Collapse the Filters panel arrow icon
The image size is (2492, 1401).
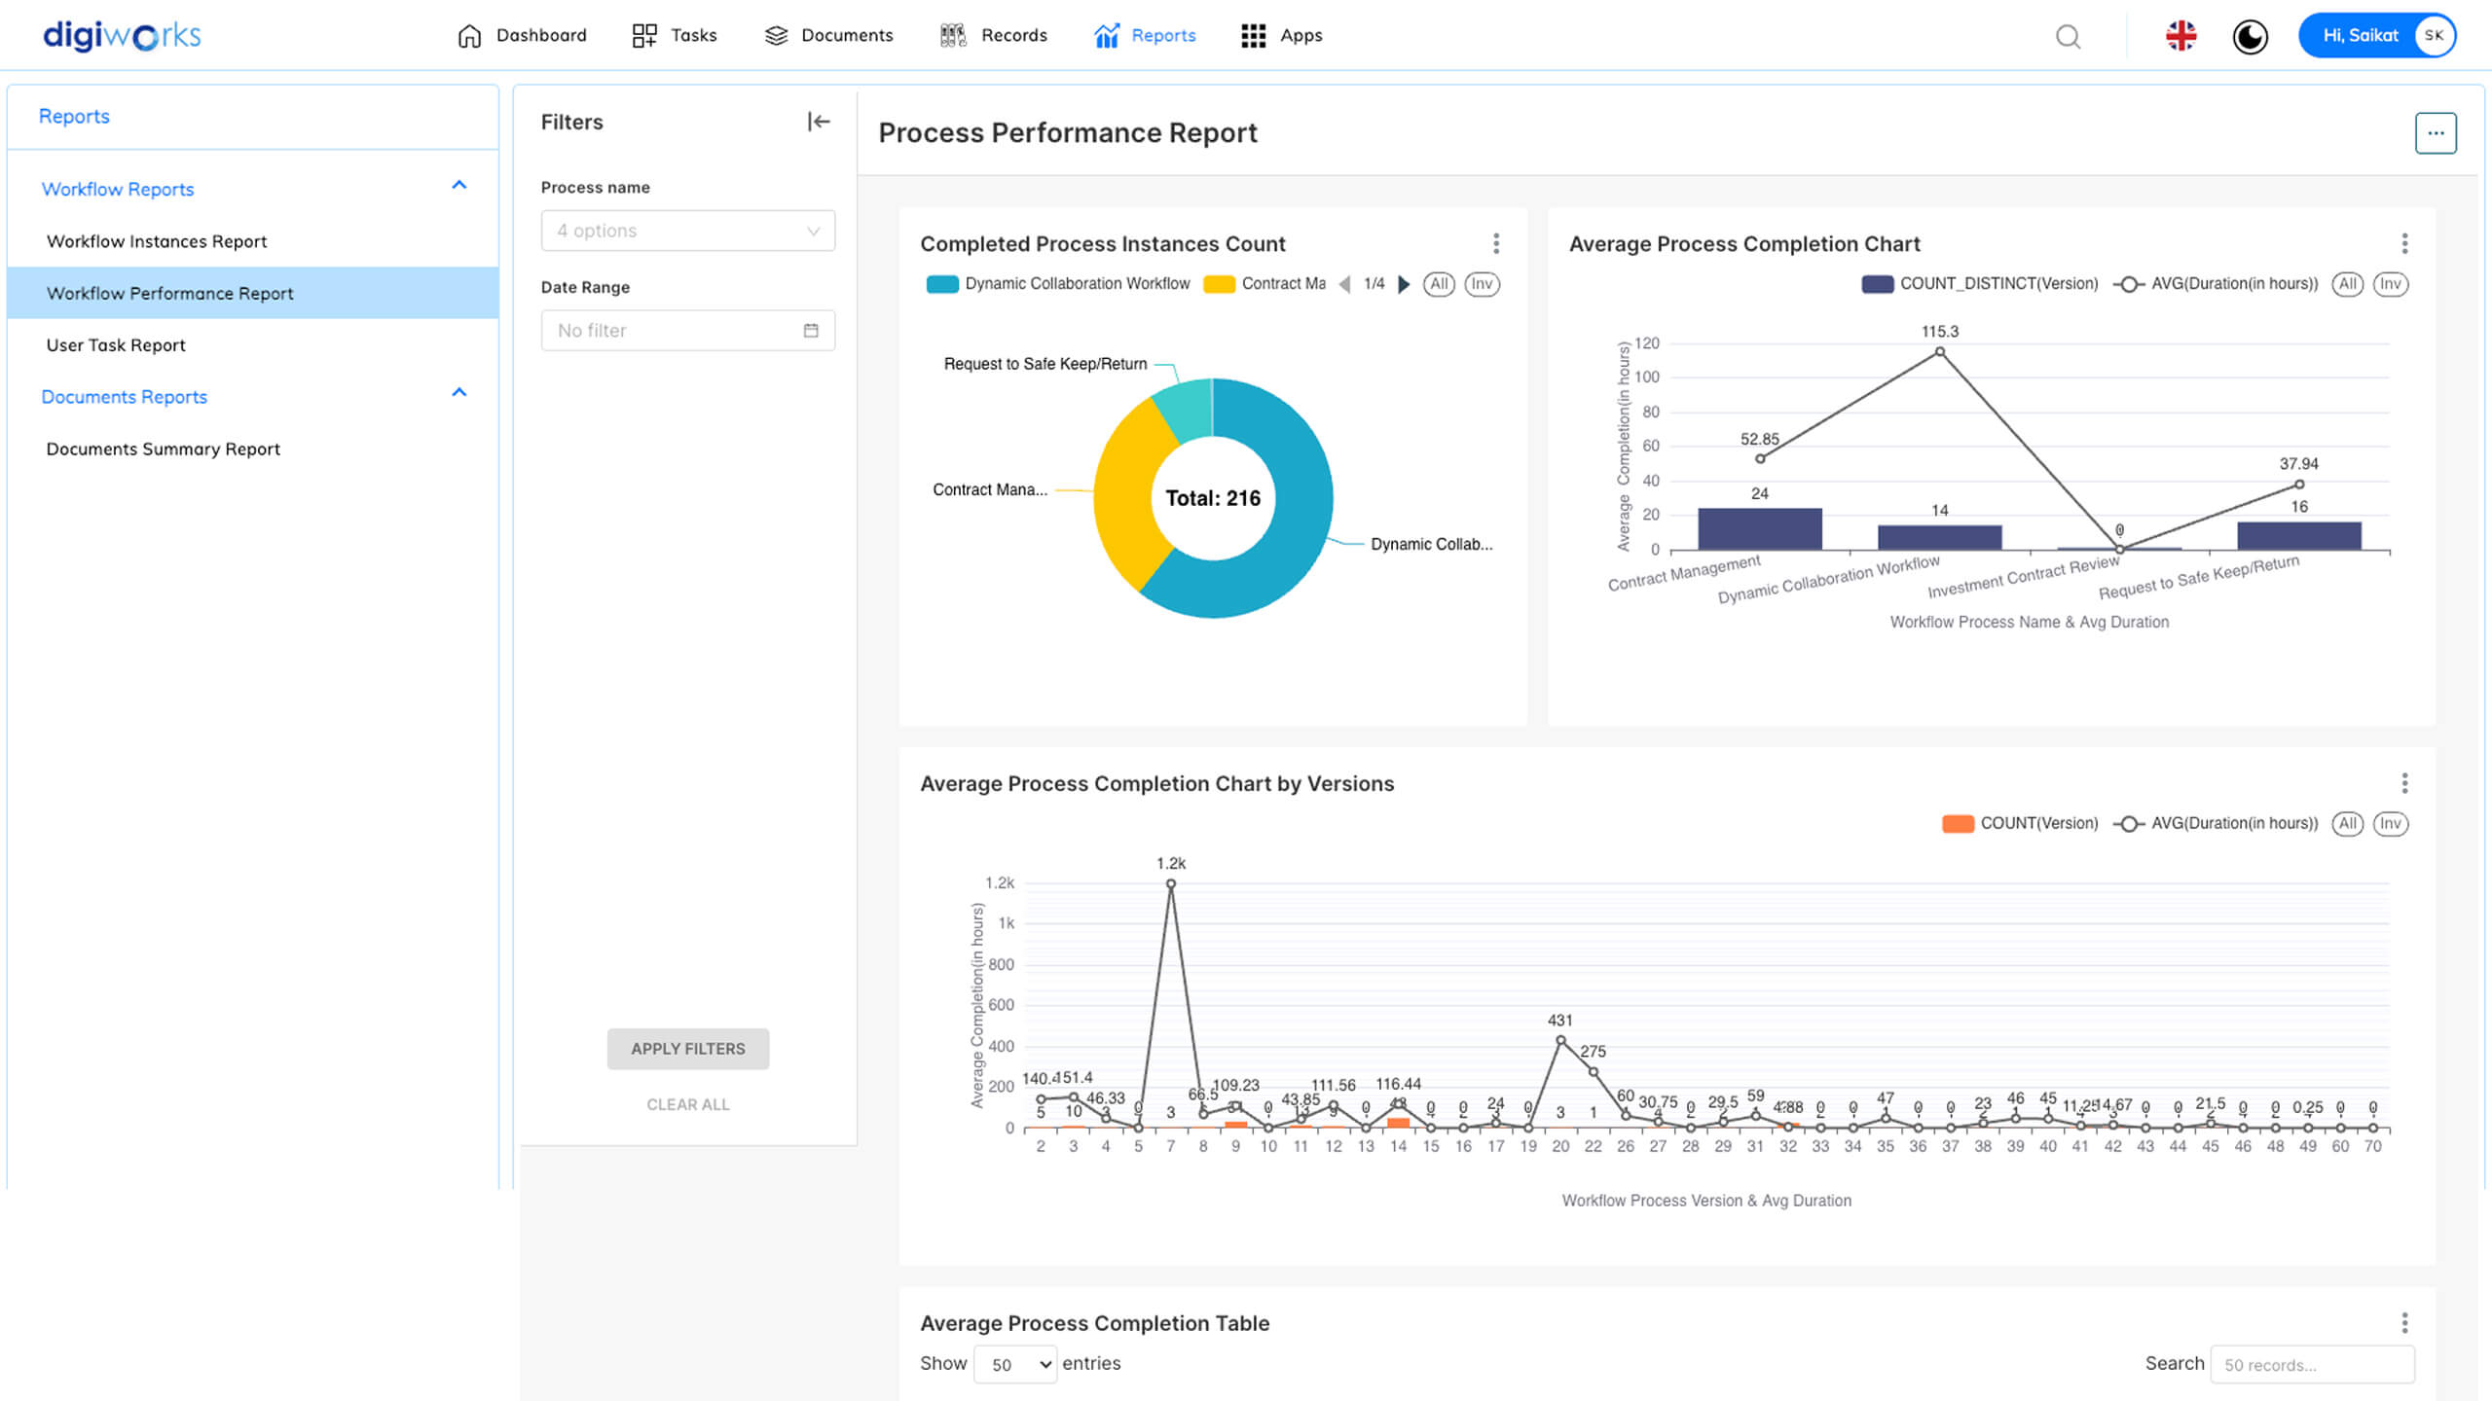coord(819,122)
